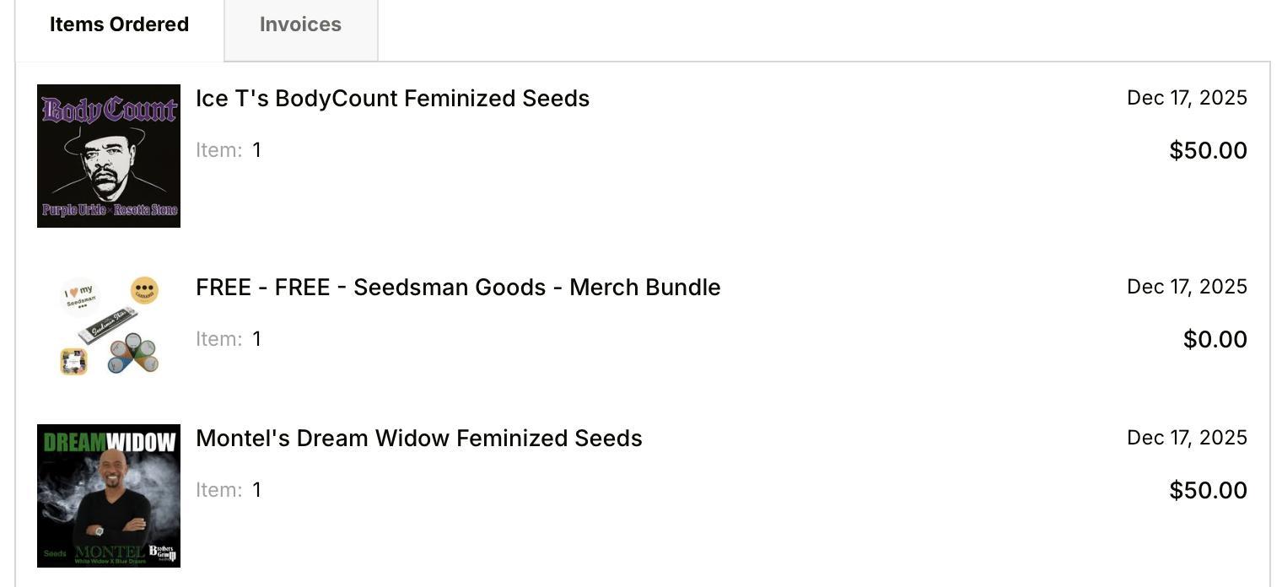Click the $50.00 price for BodyCount seeds
Viewport: 1282px width, 587px height.
[1208, 151]
